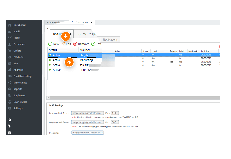The width and height of the screenshot is (231, 159).
Task: Click the Username field with ebay address
Action: click(88, 133)
